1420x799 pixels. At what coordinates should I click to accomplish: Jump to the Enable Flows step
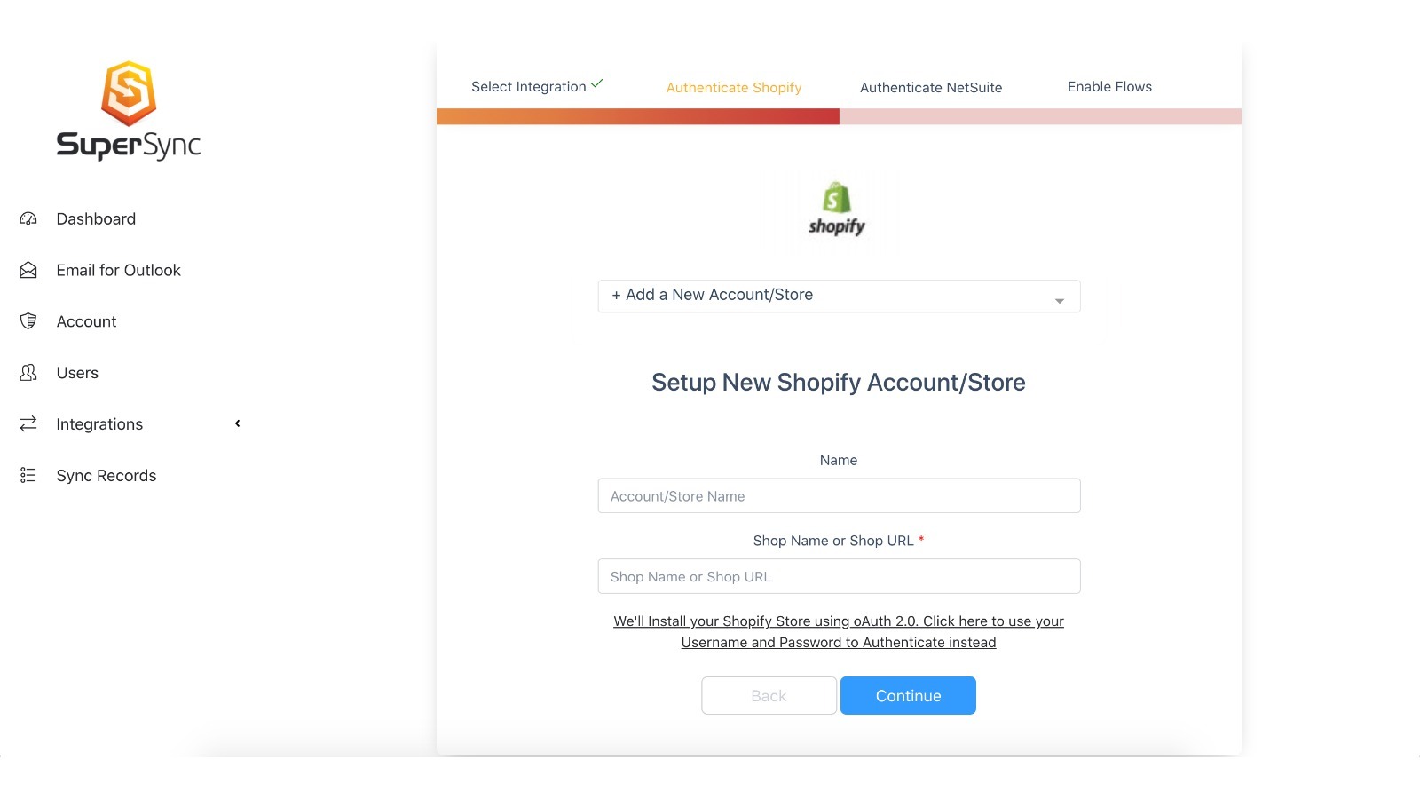click(1109, 86)
